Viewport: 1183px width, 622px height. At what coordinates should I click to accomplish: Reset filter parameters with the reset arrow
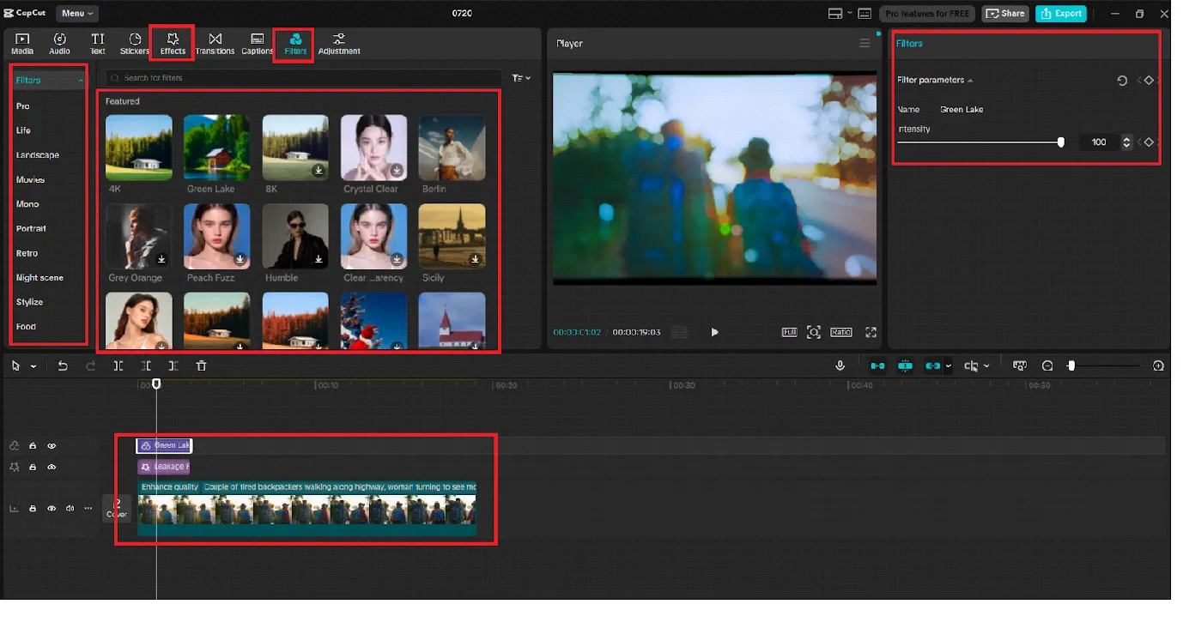(x=1122, y=81)
